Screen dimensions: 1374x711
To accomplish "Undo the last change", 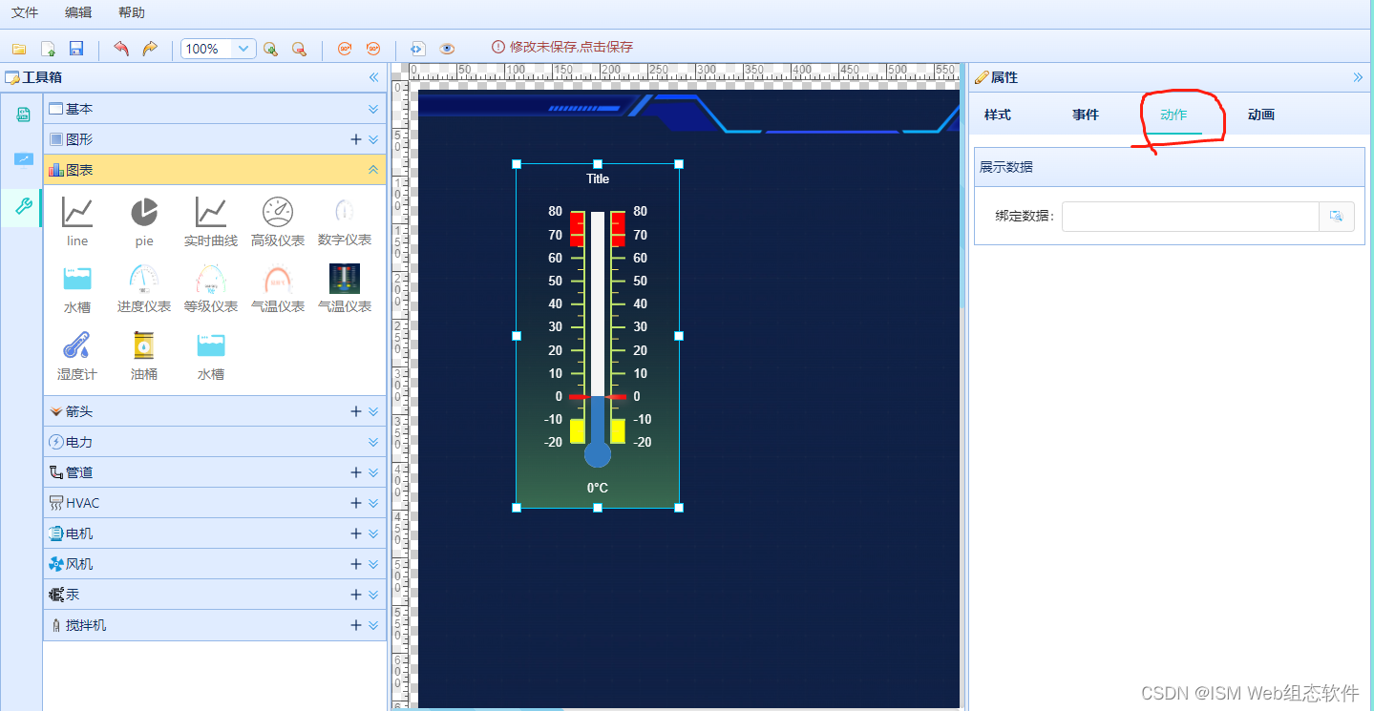I will click(120, 49).
